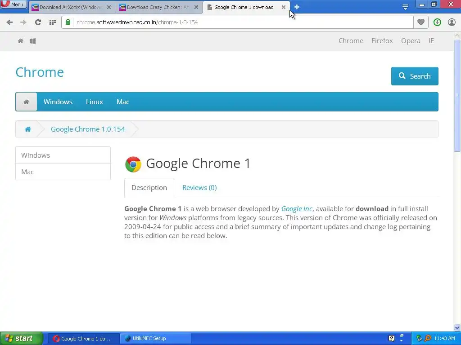Screen dimensions: 461x345
Task: Click the green padlock security icon
Action: [x=68, y=22]
